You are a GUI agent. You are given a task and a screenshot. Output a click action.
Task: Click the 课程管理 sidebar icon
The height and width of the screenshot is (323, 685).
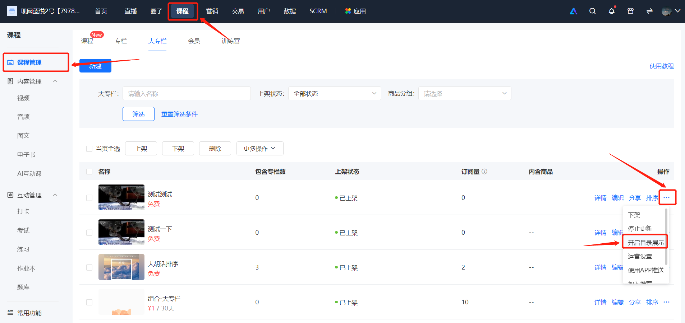tap(10, 62)
